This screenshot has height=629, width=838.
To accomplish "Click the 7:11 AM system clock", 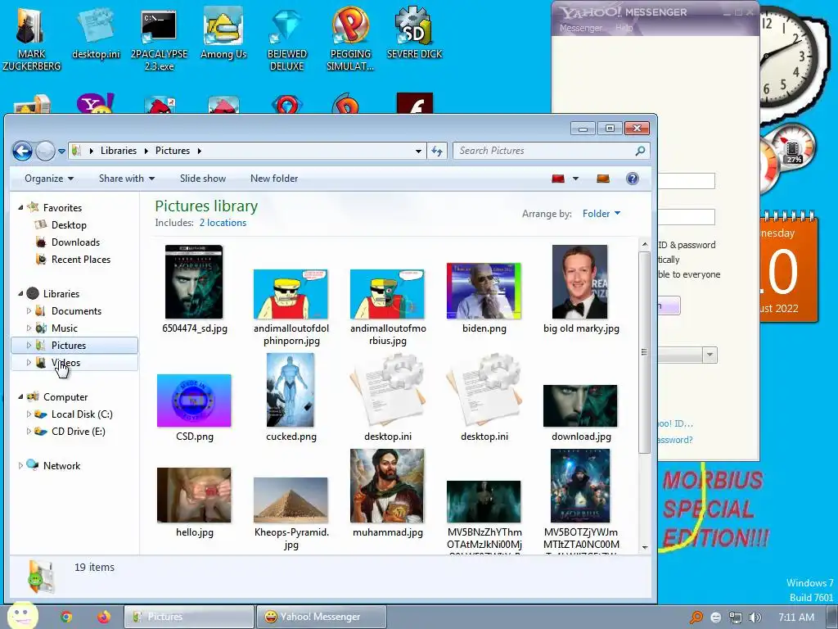I will [x=796, y=618].
